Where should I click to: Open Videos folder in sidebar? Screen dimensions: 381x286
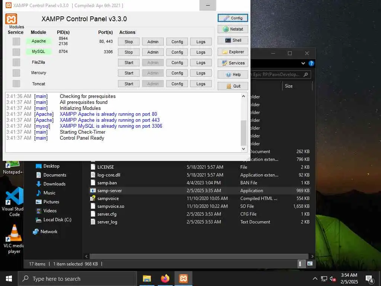(46, 211)
